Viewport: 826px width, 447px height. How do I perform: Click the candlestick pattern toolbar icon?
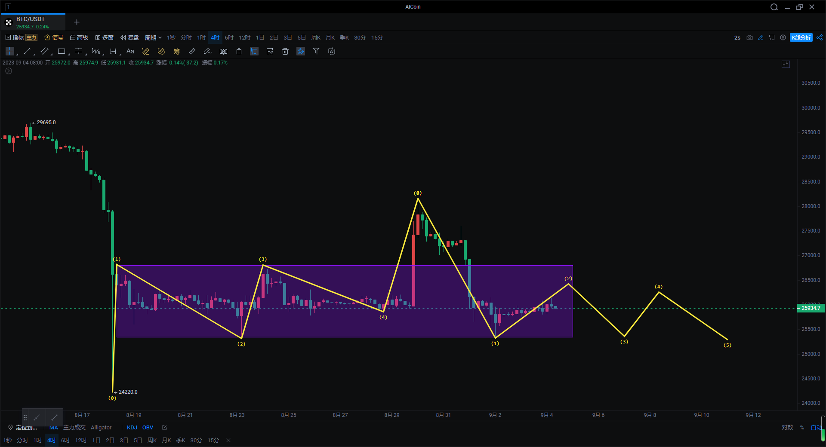(x=223, y=51)
